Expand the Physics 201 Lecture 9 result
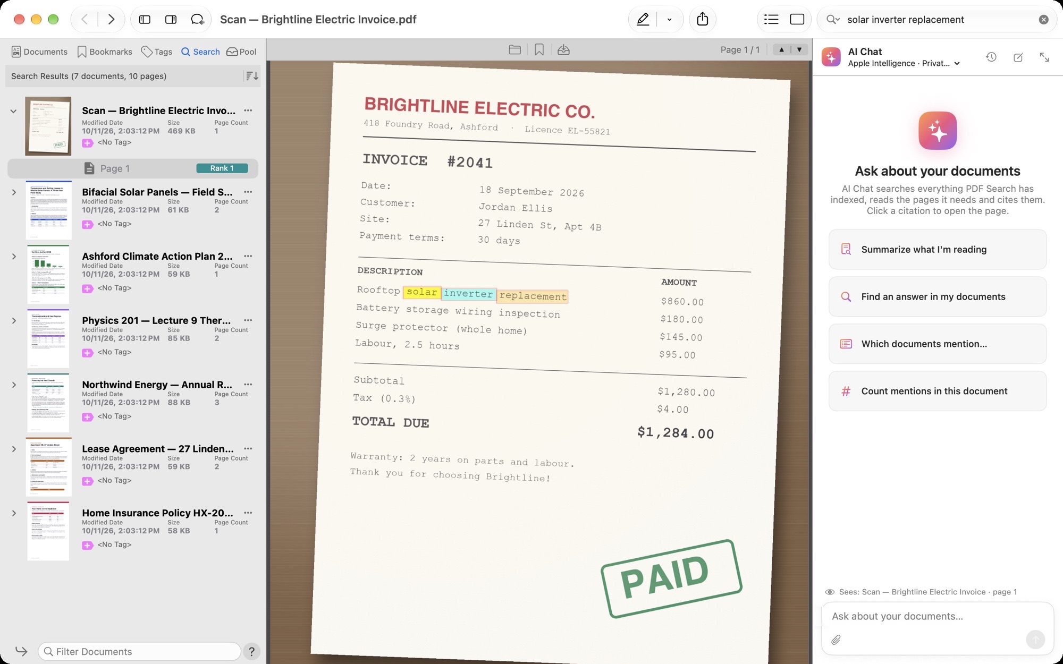This screenshot has height=664, width=1063. click(x=14, y=321)
